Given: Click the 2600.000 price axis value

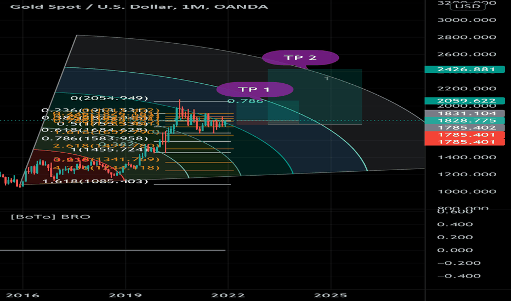Looking at the screenshot, I should 467,54.
